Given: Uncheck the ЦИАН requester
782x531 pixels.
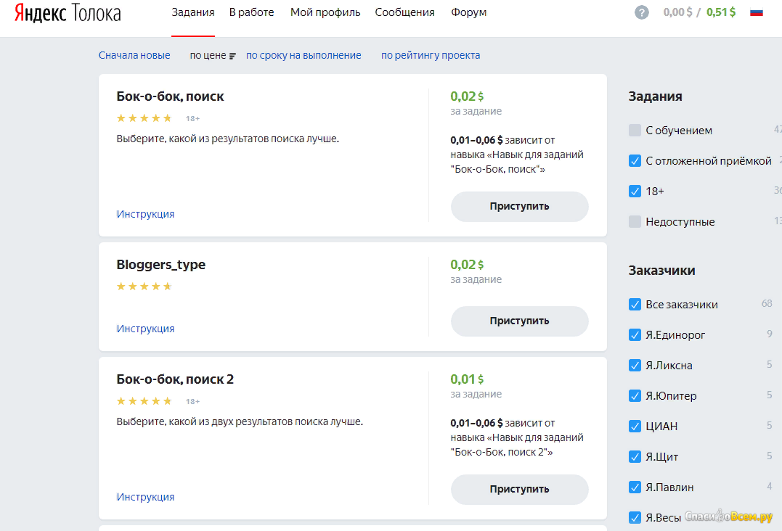Looking at the screenshot, I should click(x=635, y=427).
